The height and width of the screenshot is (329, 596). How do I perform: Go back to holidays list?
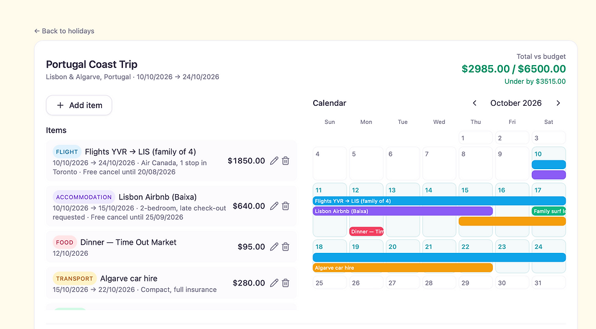pos(64,31)
